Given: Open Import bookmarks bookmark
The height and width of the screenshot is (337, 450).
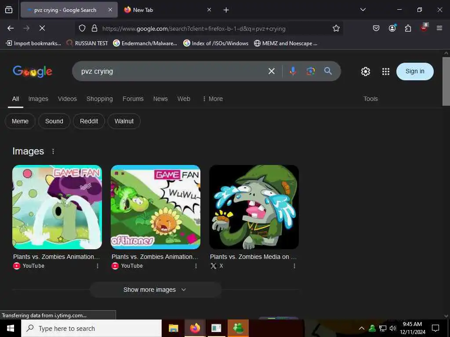Looking at the screenshot, I should pyautogui.click(x=33, y=43).
